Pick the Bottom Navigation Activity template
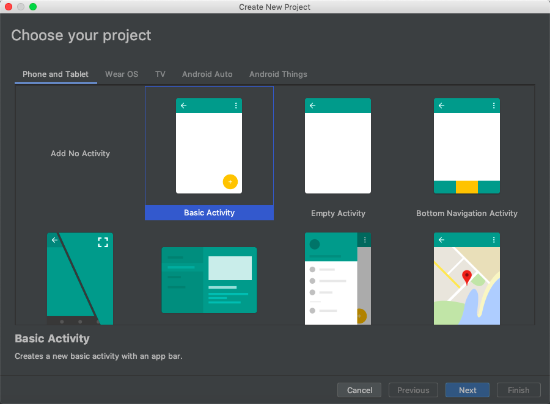The height and width of the screenshot is (404, 550). click(x=467, y=146)
